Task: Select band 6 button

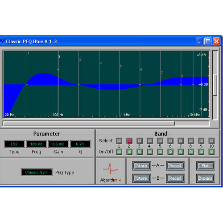Action: point(170,140)
